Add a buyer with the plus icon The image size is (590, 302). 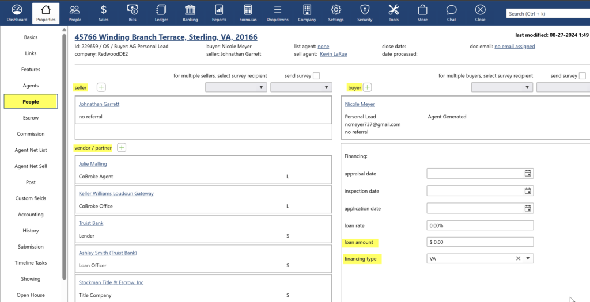click(367, 87)
